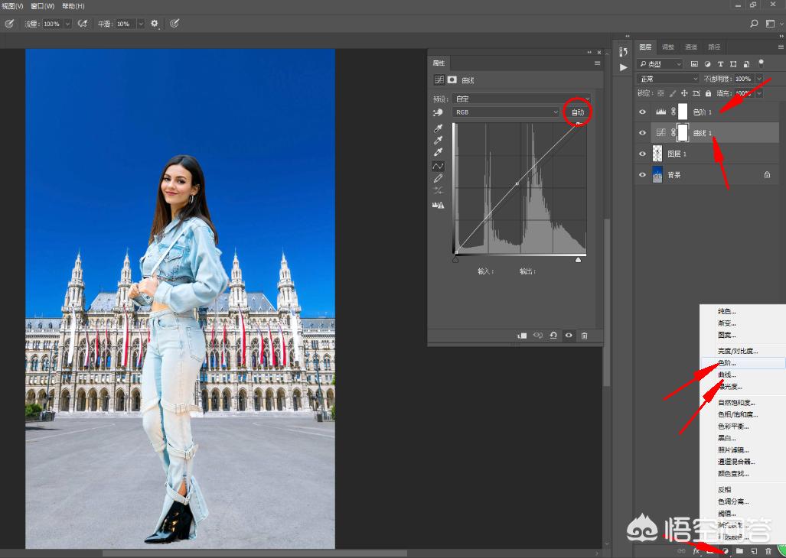Click the clip-to-layer icon in Properties
Image resolution: width=786 pixels, height=558 pixels.
click(522, 336)
